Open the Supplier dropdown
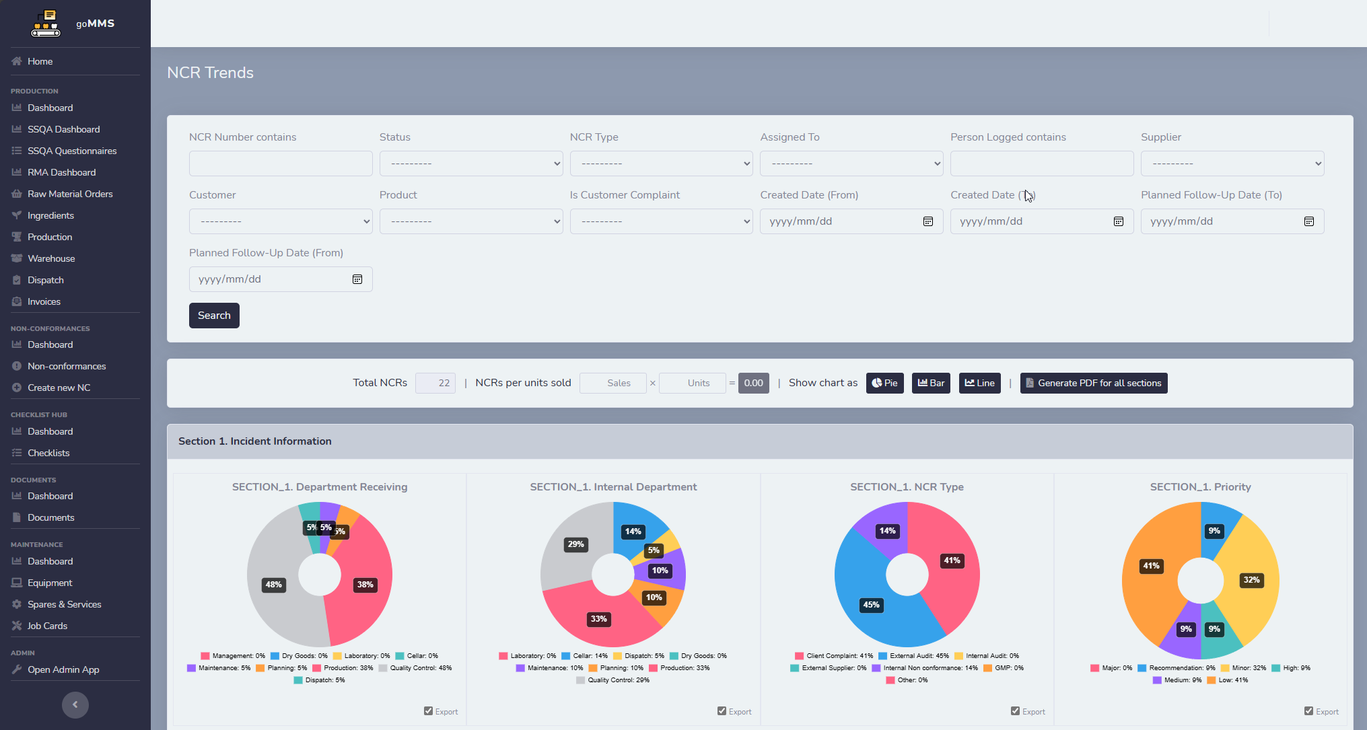The image size is (1367, 730). [1232, 163]
